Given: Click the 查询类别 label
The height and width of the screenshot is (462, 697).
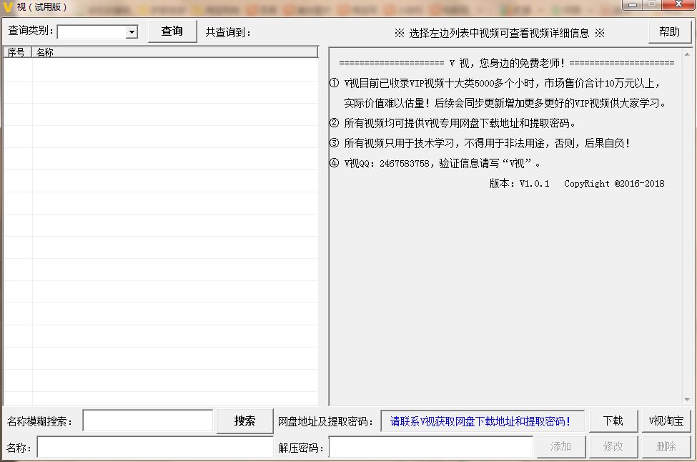Looking at the screenshot, I should click(x=31, y=31).
